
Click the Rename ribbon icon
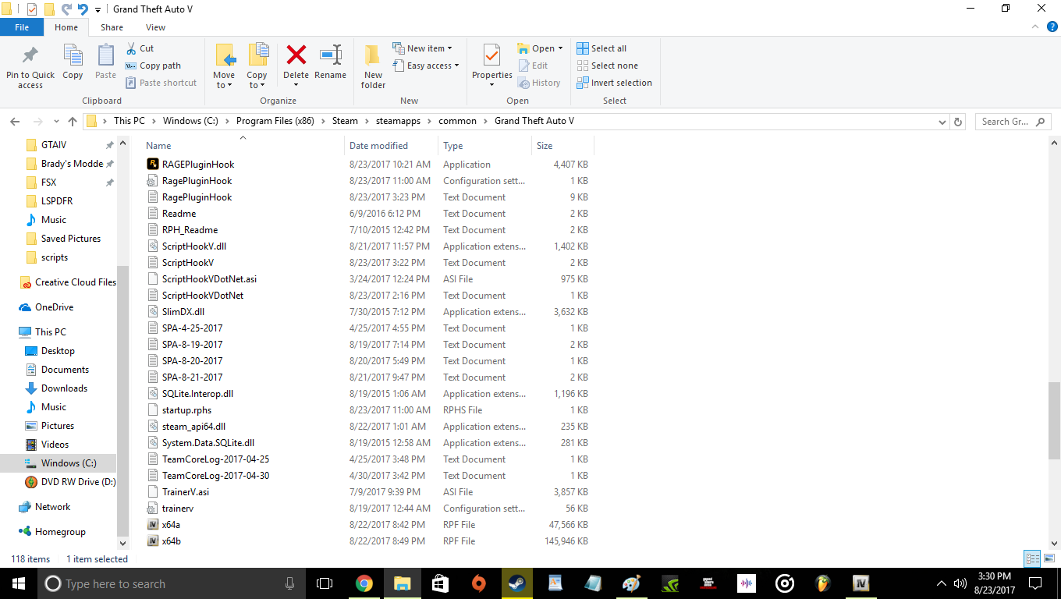pos(330,55)
